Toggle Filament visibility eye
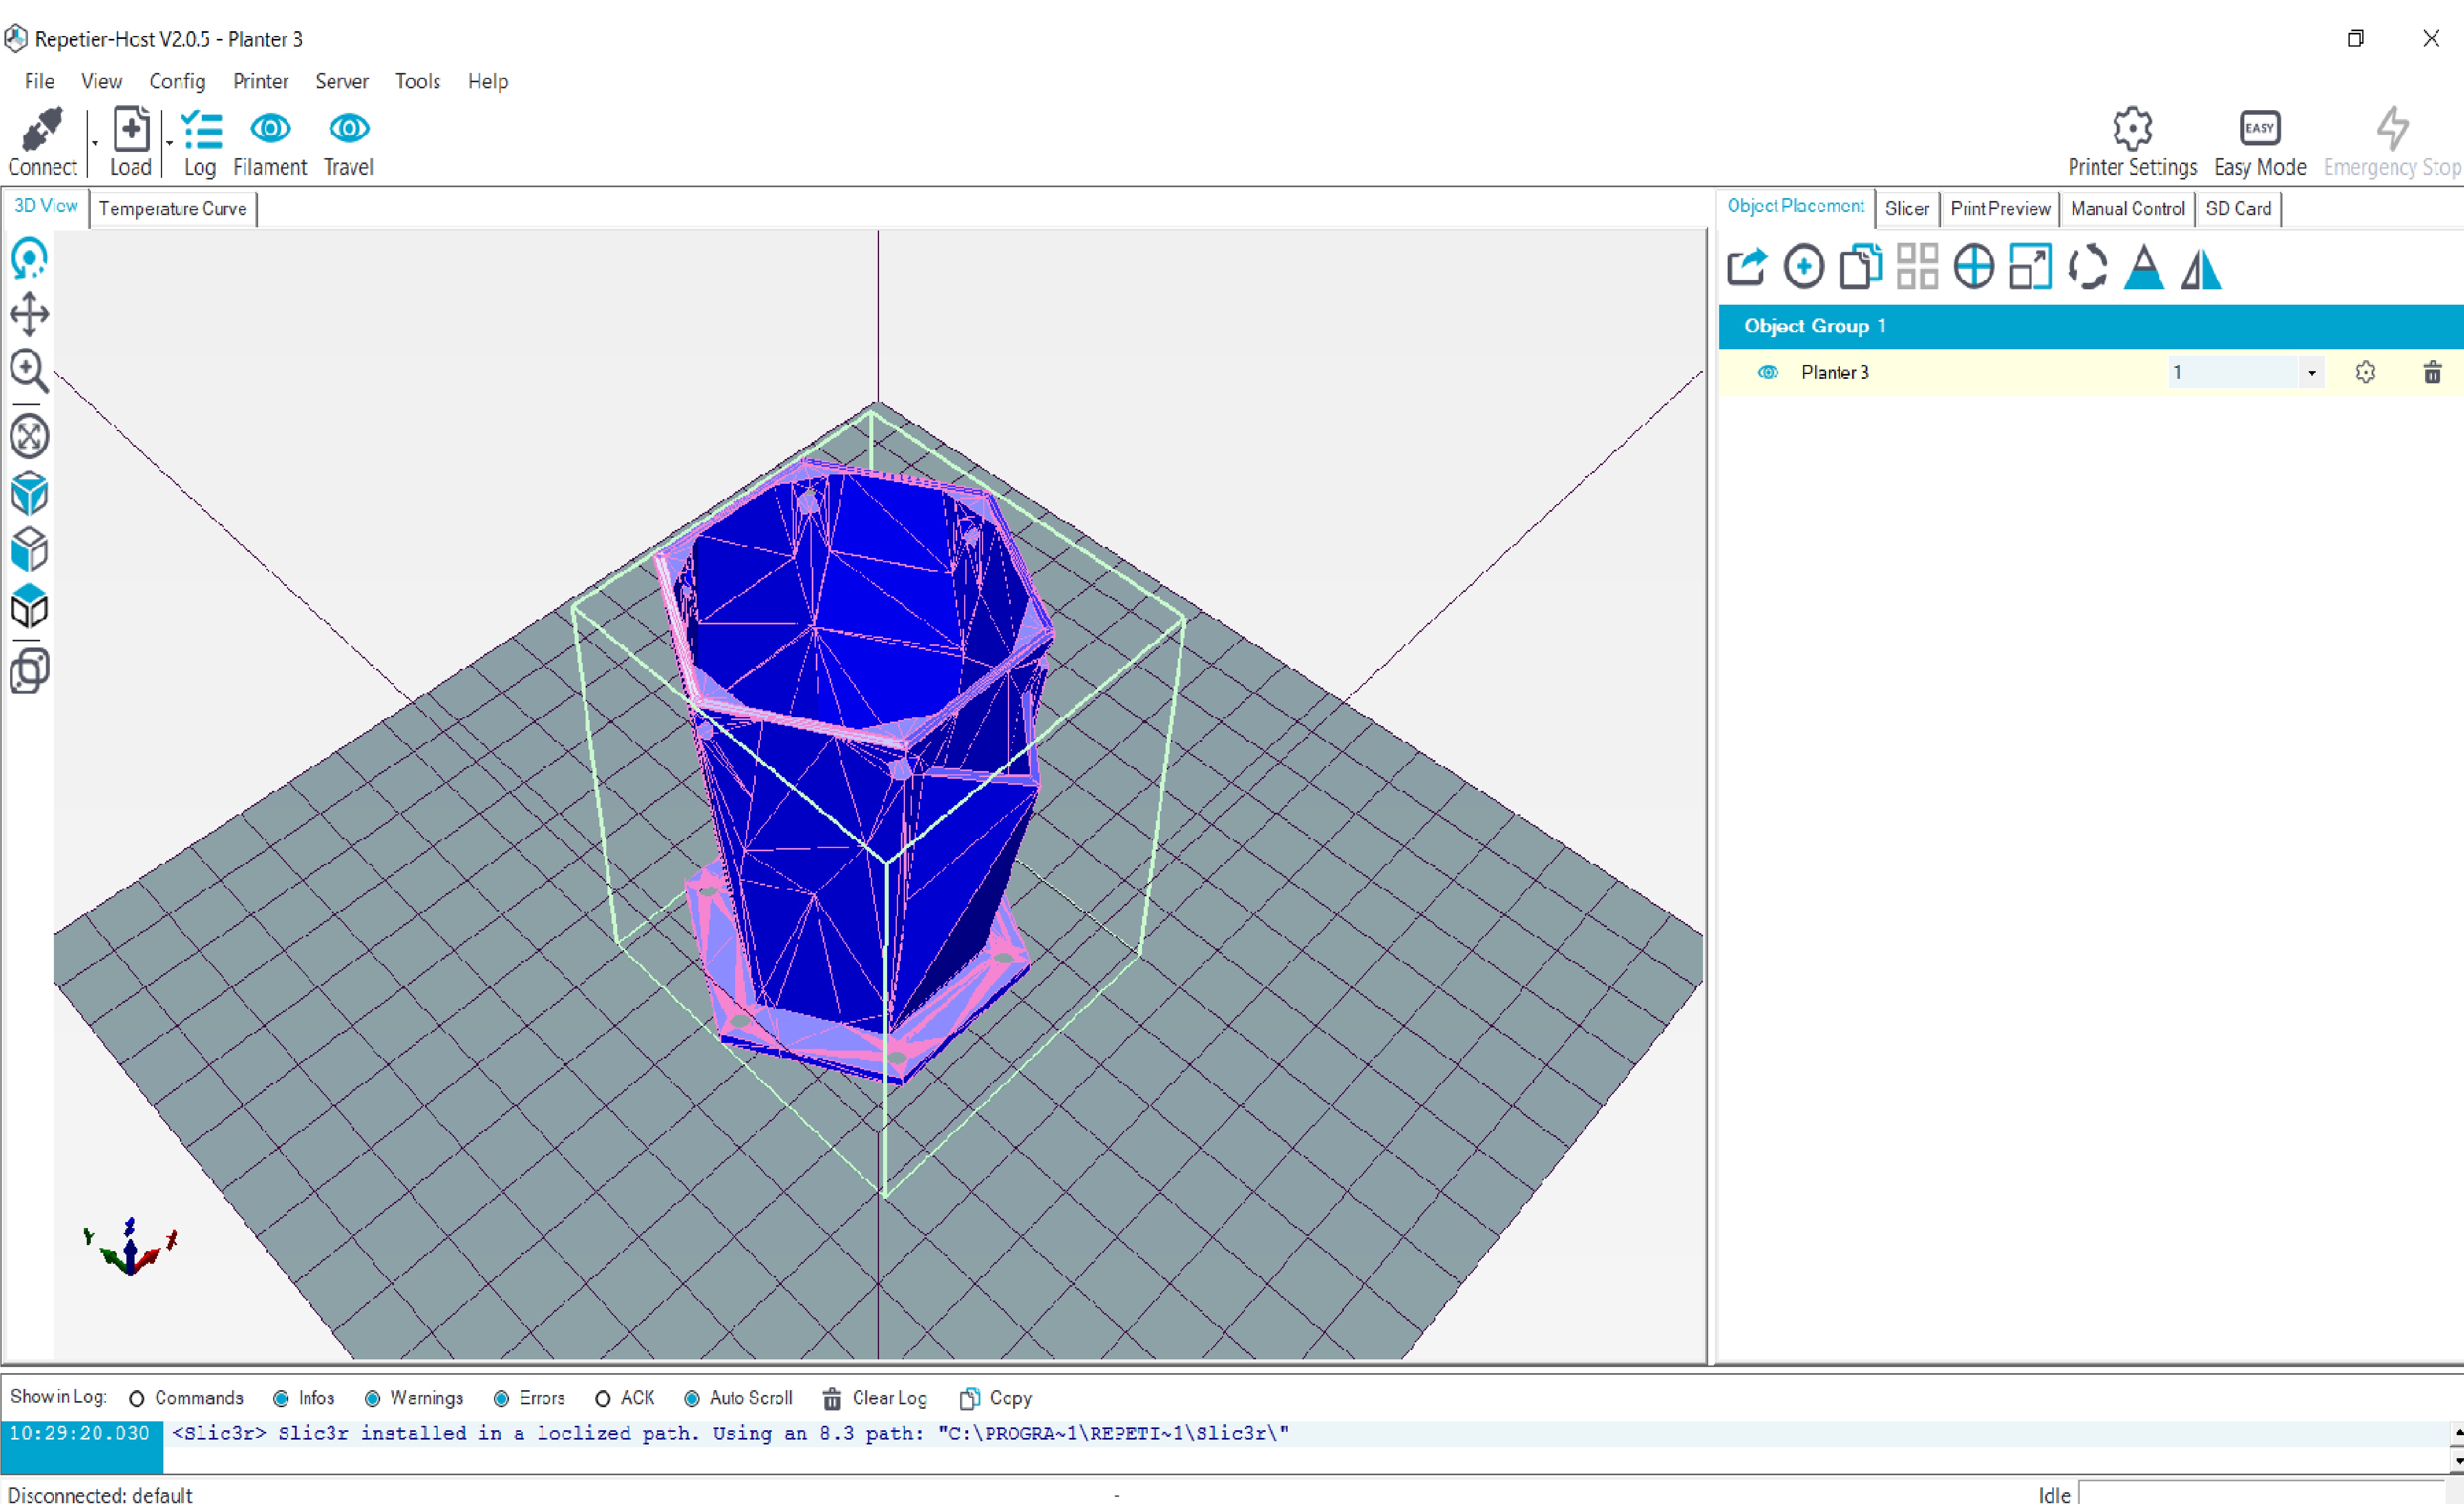The height and width of the screenshot is (1504, 2464). 270,128
